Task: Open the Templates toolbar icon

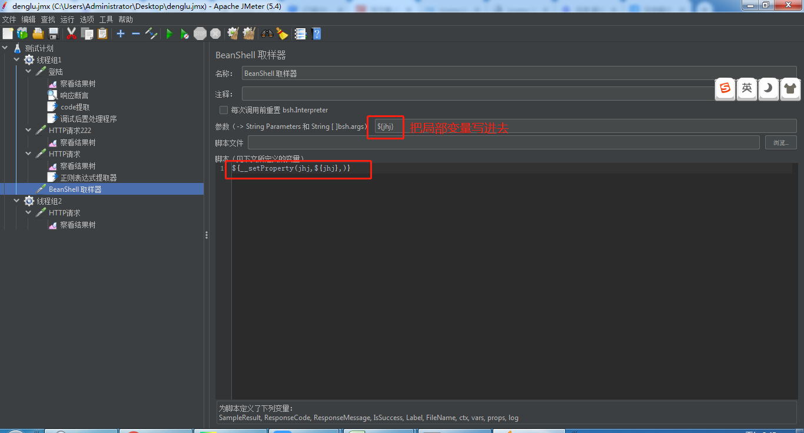Action: point(22,34)
